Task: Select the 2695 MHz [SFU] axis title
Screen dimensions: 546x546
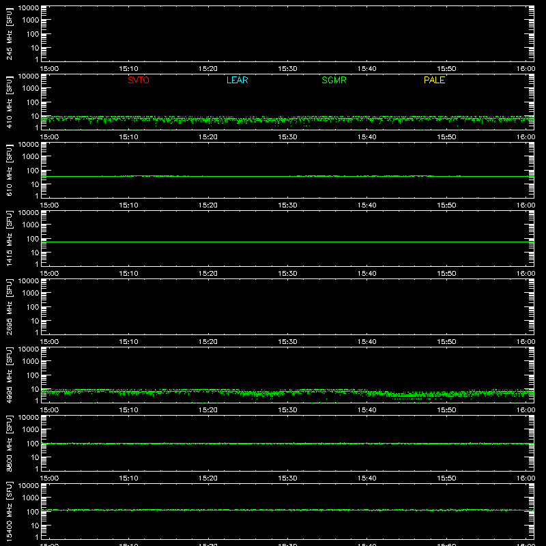Action: tap(9, 306)
